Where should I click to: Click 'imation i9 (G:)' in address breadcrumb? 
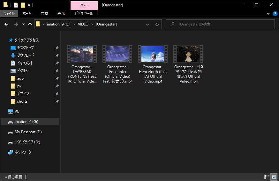point(58,24)
